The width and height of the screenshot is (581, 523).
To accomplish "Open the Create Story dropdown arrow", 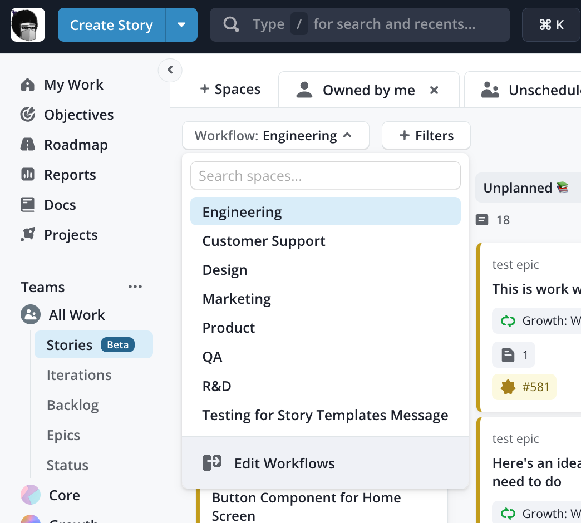I will click(x=181, y=25).
